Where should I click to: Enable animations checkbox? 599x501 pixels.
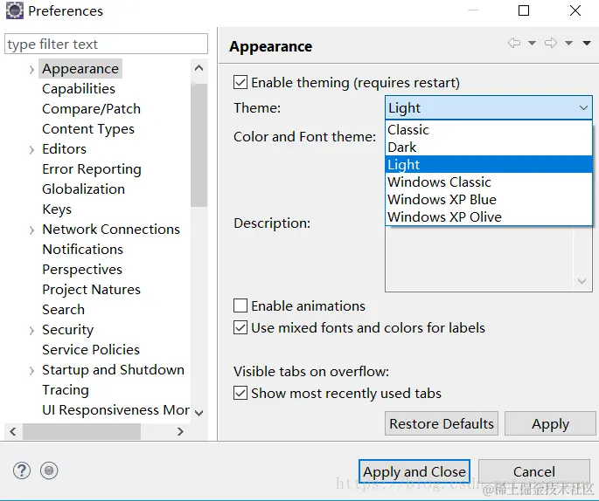[240, 305]
